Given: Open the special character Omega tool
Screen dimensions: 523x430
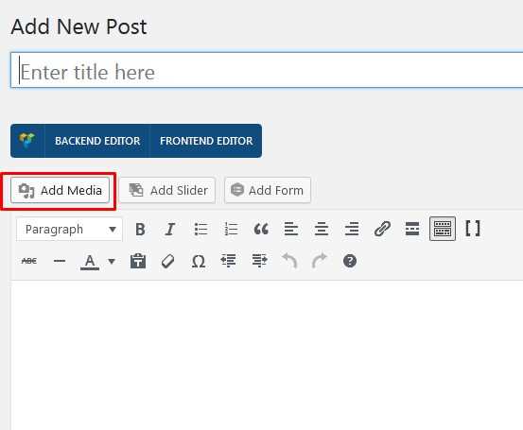Looking at the screenshot, I should 199,261.
